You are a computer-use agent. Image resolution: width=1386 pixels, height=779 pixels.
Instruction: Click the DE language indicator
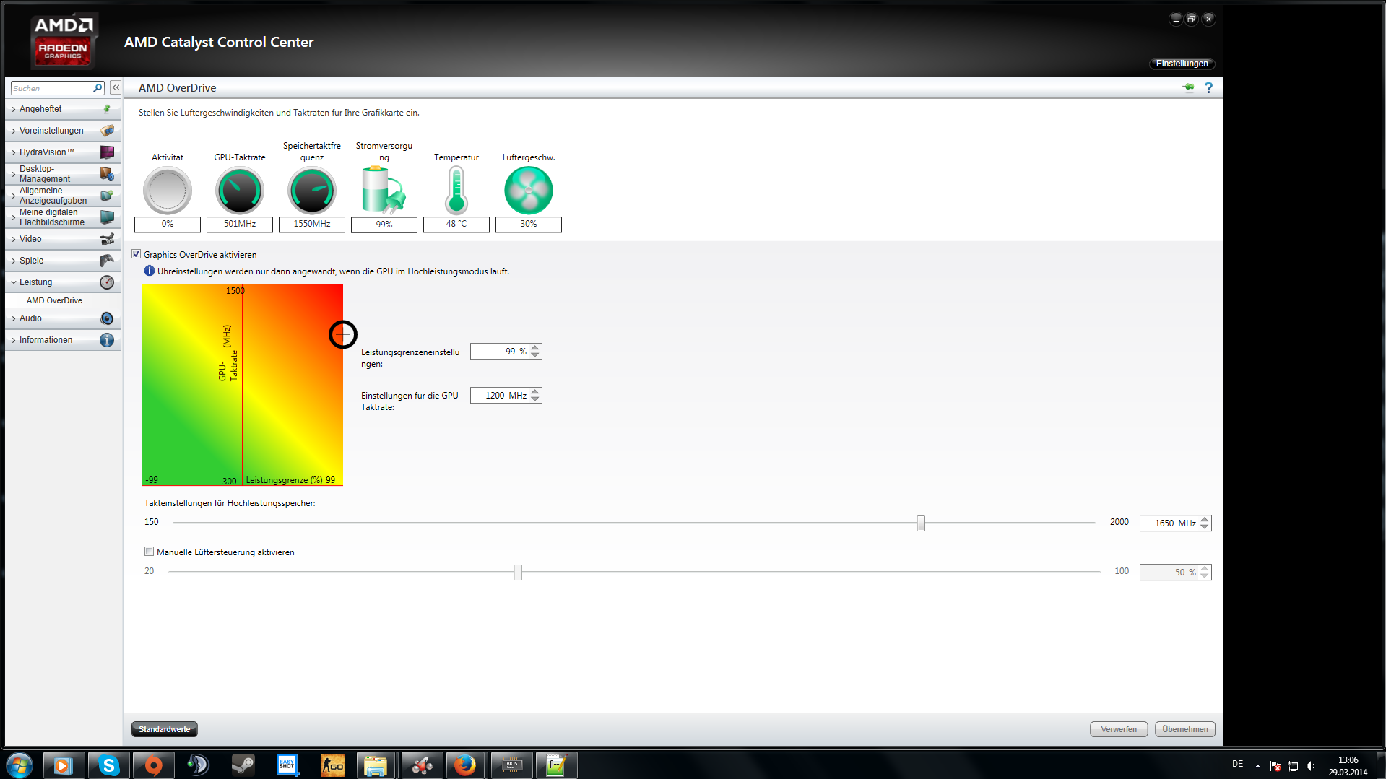[x=1237, y=764]
